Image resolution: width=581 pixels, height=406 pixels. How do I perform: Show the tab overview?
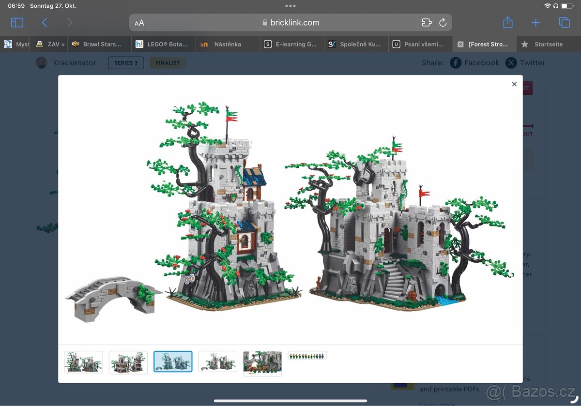564,22
